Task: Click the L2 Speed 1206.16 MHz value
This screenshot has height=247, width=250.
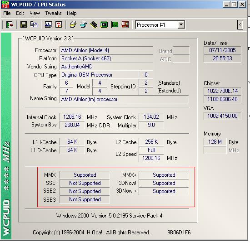Action: tap(151, 158)
